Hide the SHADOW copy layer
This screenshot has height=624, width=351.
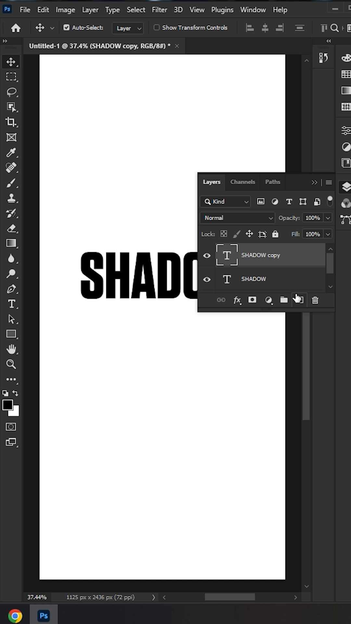pyautogui.click(x=207, y=255)
